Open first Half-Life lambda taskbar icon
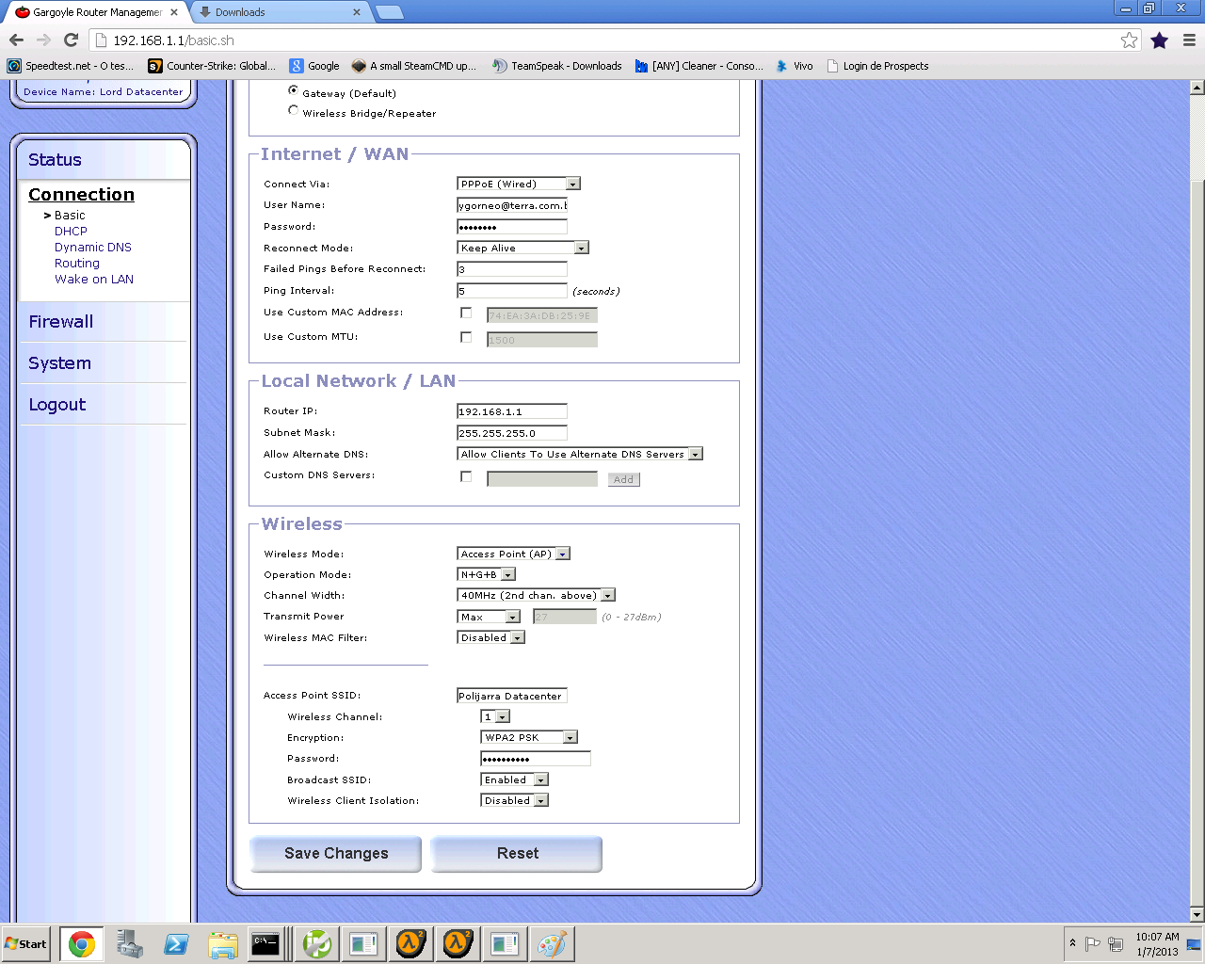The width and height of the screenshot is (1205, 964). 410,944
